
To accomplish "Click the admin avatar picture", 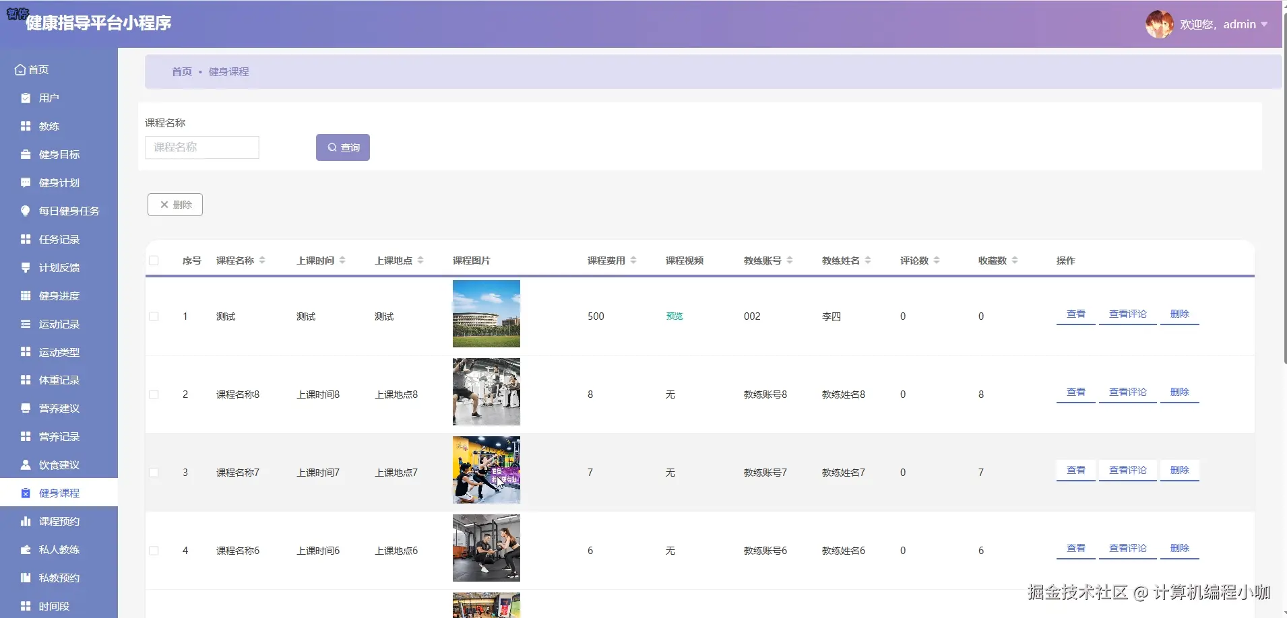I will pos(1160,24).
